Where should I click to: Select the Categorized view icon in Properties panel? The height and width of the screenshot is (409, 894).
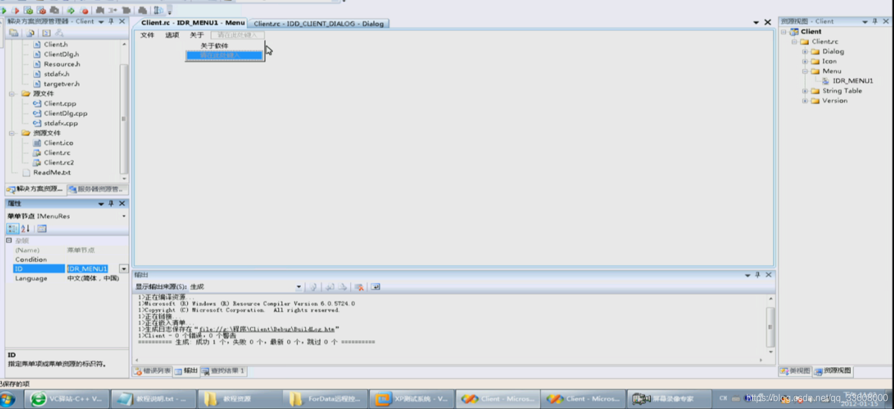click(13, 229)
